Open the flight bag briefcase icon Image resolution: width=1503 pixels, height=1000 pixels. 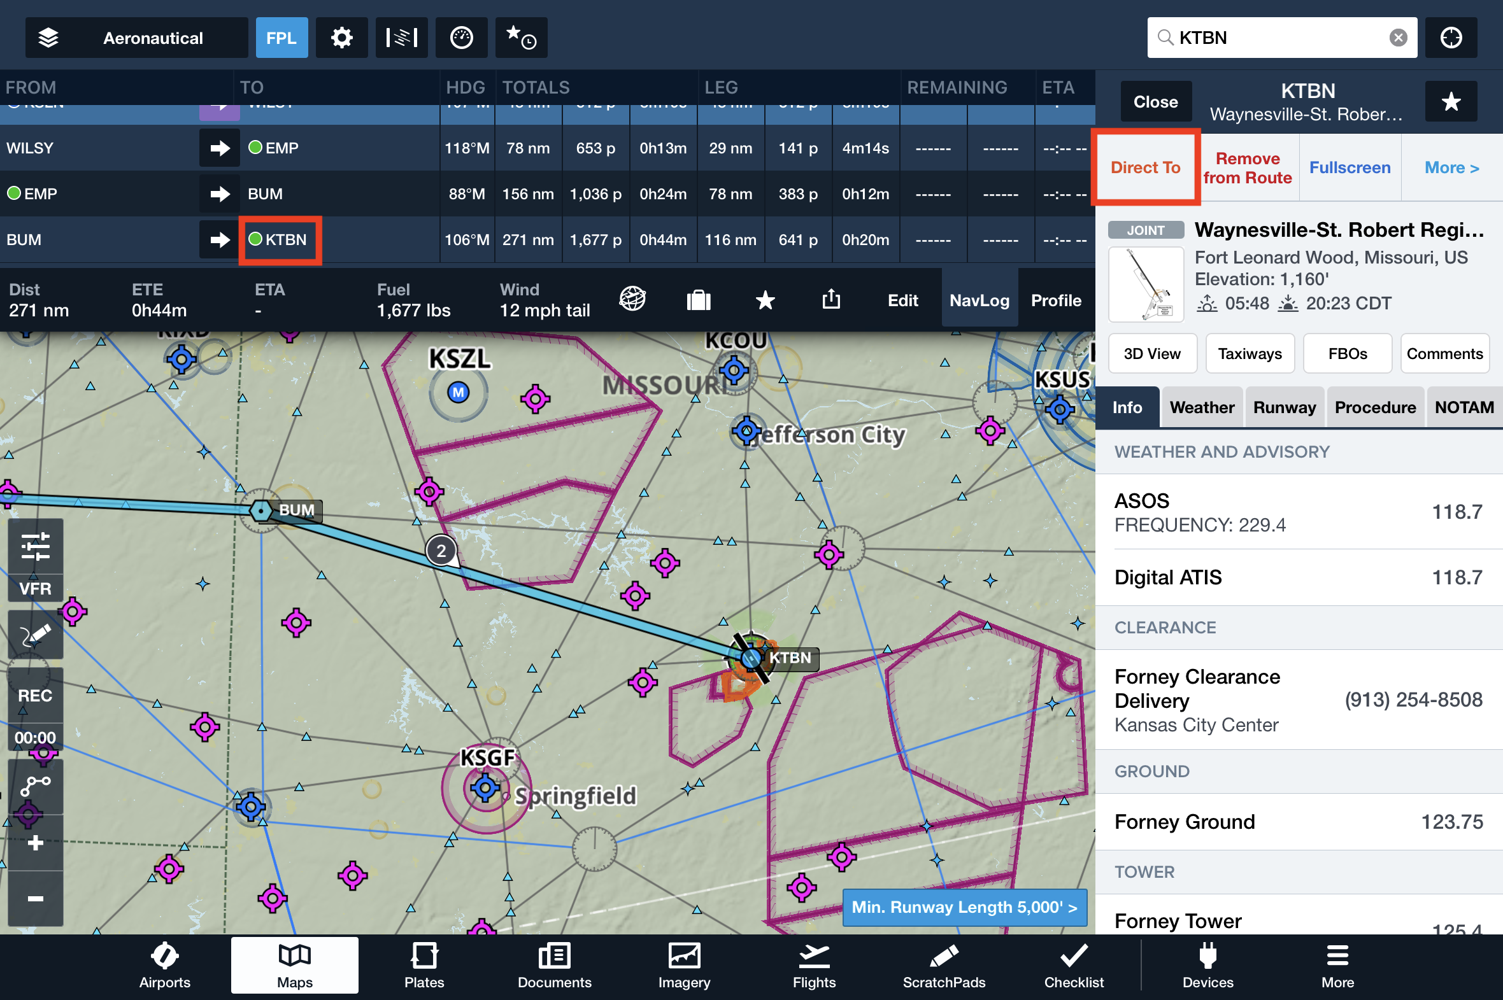click(699, 300)
